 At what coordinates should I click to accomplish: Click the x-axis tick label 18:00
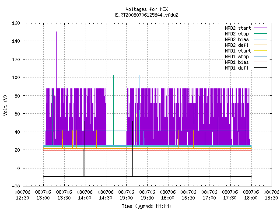tap(251, 198)
